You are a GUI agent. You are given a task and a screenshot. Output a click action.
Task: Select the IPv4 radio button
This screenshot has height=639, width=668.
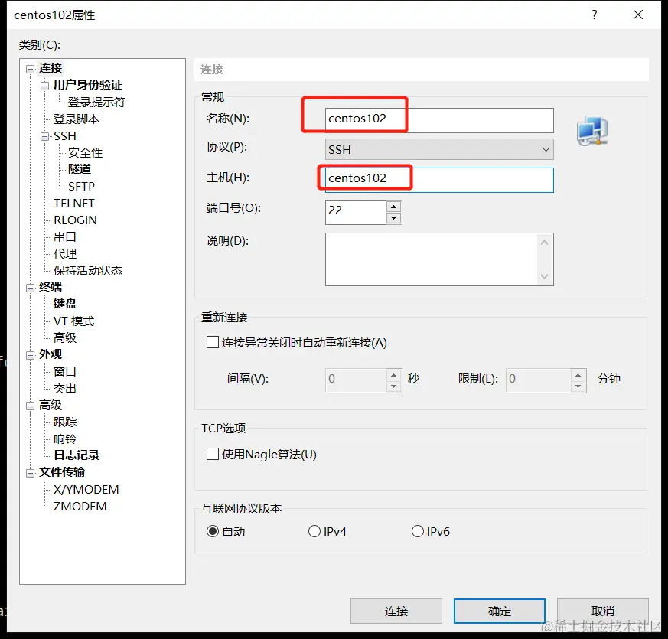tap(314, 531)
